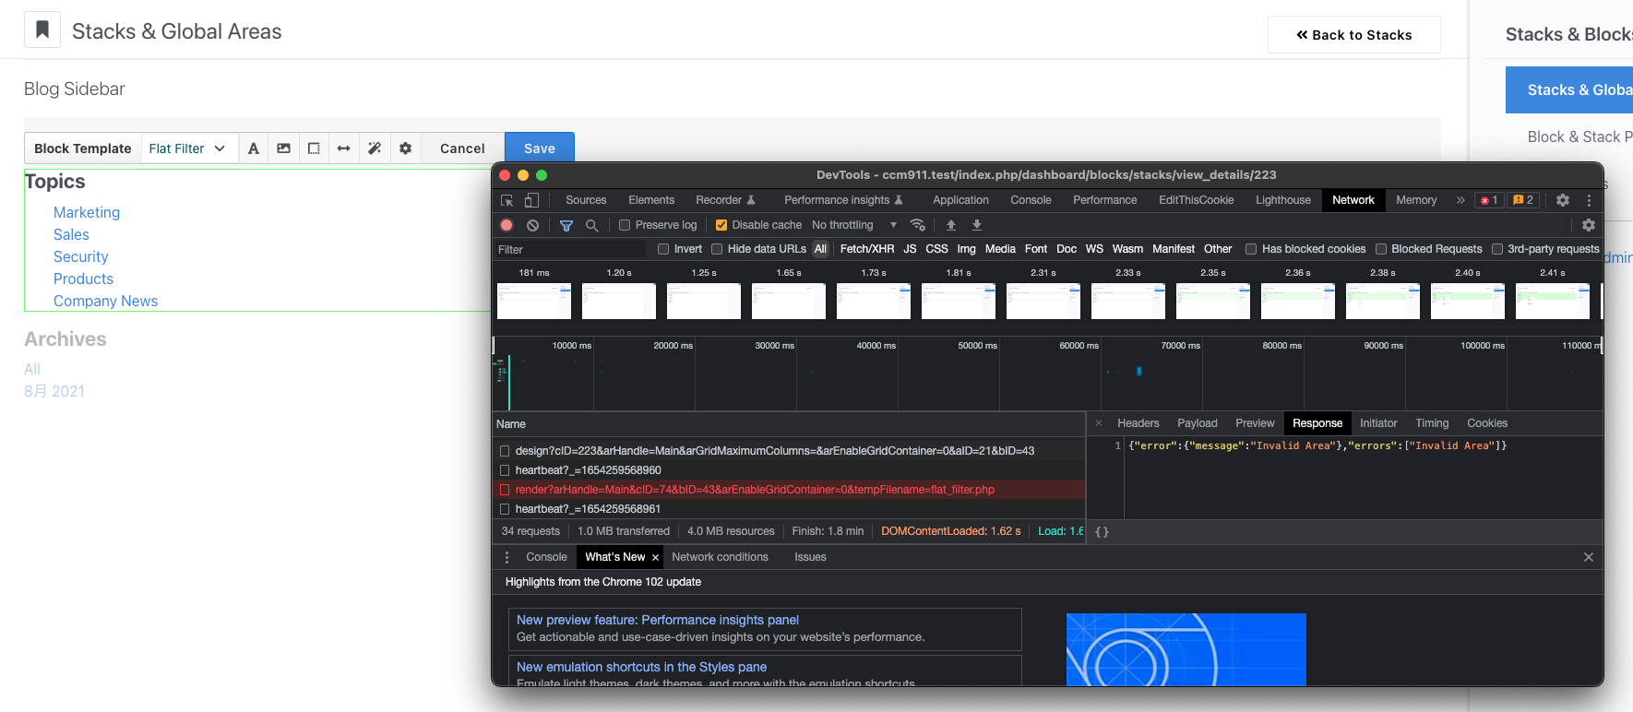Viewport: 1633px width, 712px height.
Task: Import HAR file with upload arrow
Action: [x=951, y=225]
